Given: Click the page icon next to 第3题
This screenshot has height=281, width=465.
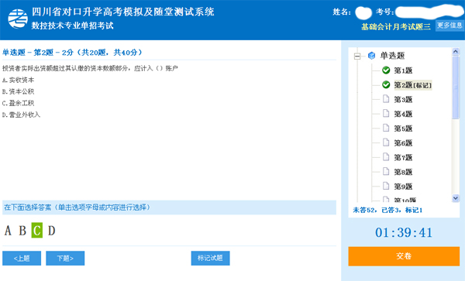Looking at the screenshot, I should (386, 99).
